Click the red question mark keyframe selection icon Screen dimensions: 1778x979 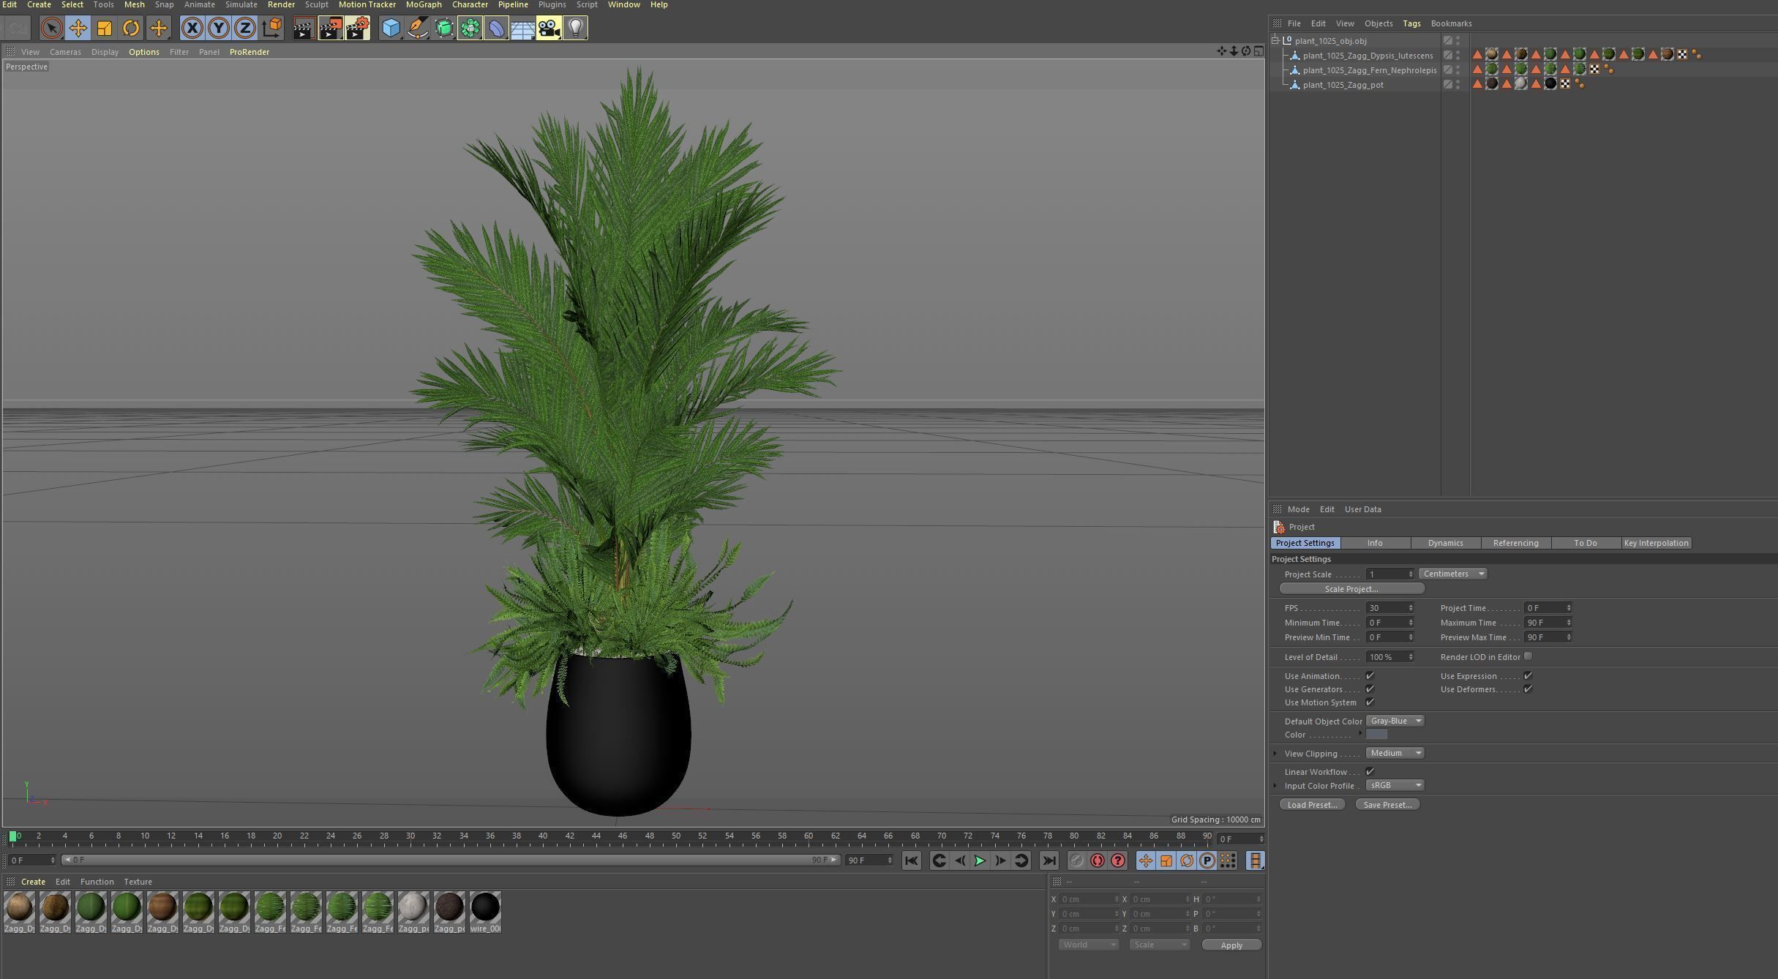1118,861
